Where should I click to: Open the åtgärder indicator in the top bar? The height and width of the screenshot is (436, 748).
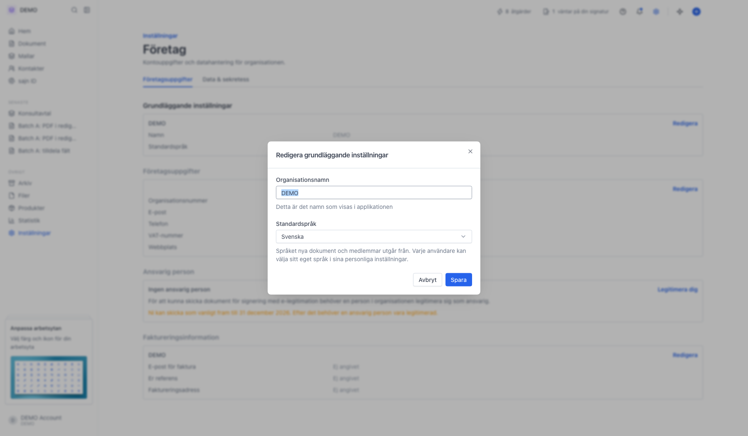pyautogui.click(x=514, y=12)
